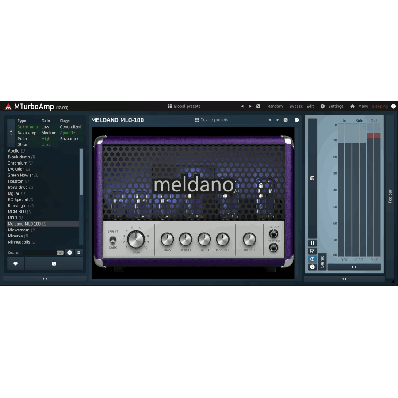Select Black death in device list
Image resolution: width=398 pixels, height=398 pixels.
42,157
